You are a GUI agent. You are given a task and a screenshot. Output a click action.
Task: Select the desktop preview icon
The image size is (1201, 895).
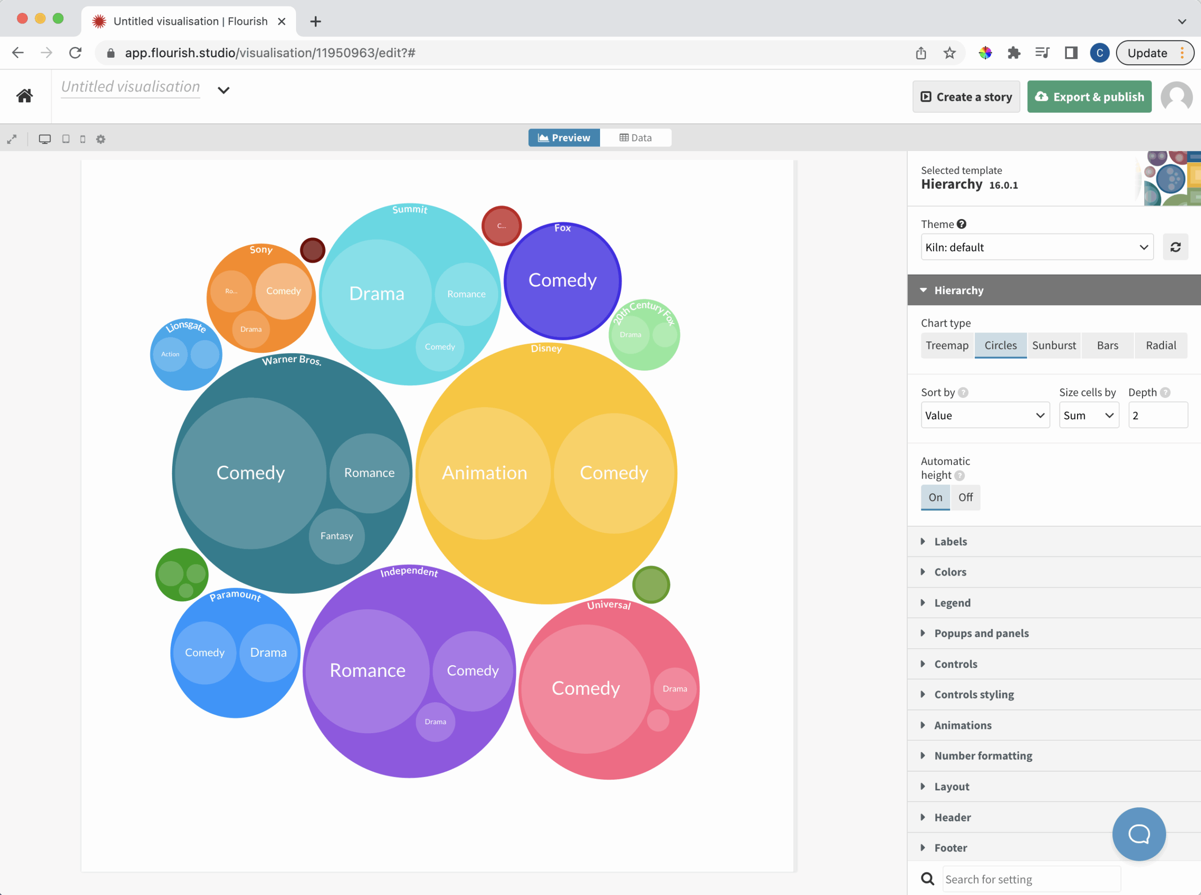pos(45,139)
